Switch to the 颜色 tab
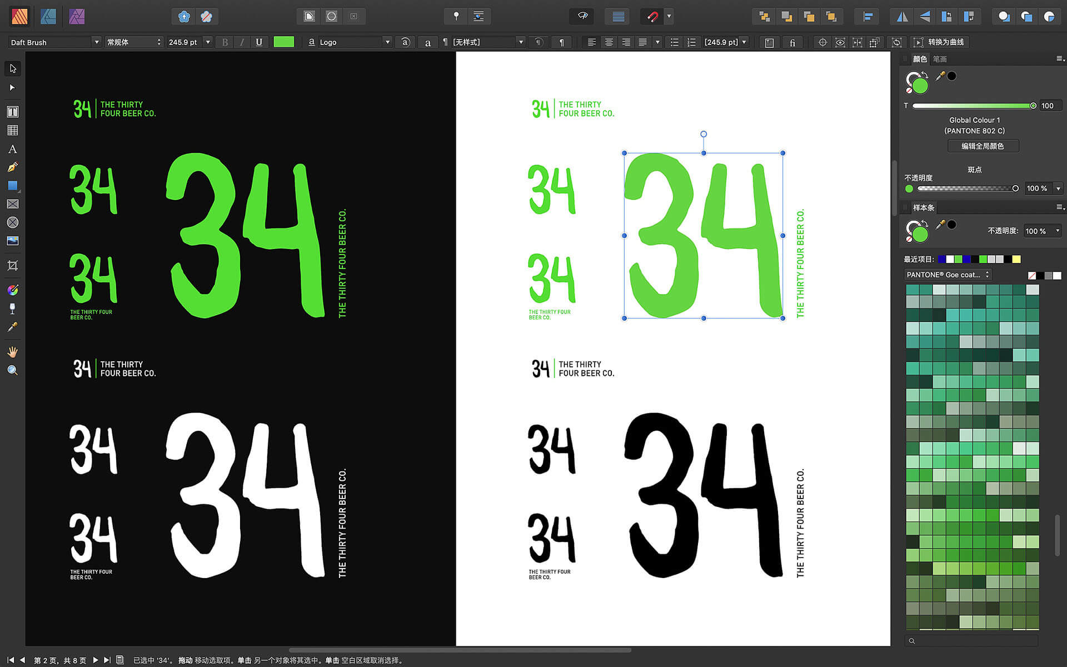Screen dimensions: 1067x667 coord(920,59)
